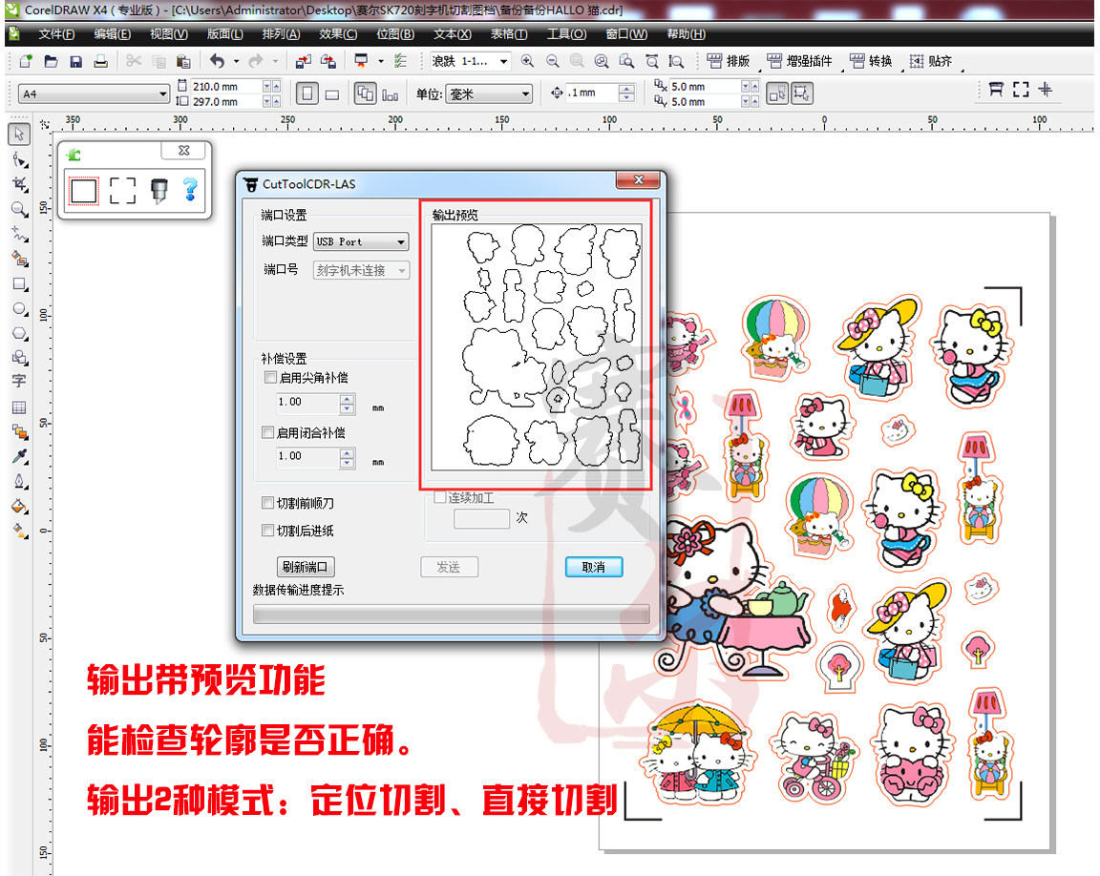Select the Zoom tool in the toolbox
This screenshot has height=876, width=1100.
coord(20,209)
